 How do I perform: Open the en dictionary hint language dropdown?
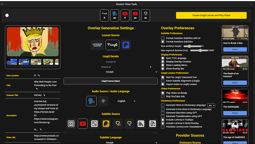click(x=211, y=106)
